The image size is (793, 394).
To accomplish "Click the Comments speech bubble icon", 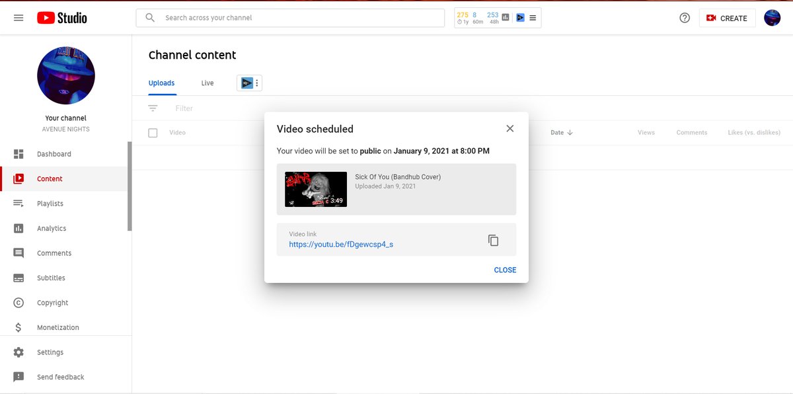I will coord(19,253).
